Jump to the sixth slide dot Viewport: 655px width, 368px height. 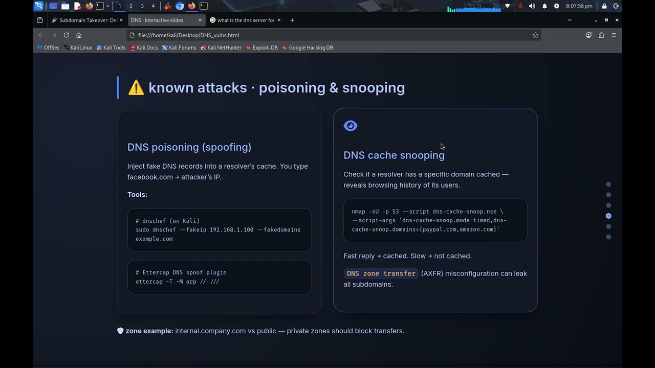click(x=608, y=237)
